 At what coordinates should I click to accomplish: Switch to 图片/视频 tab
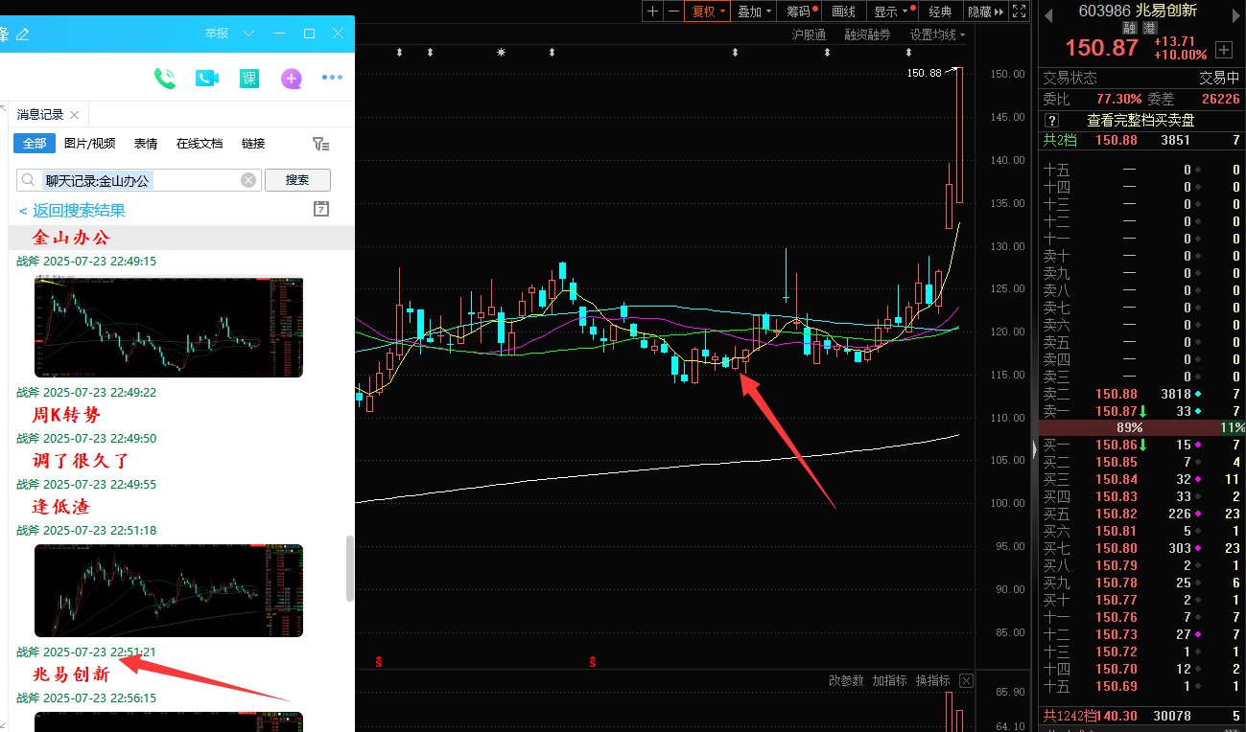point(89,144)
